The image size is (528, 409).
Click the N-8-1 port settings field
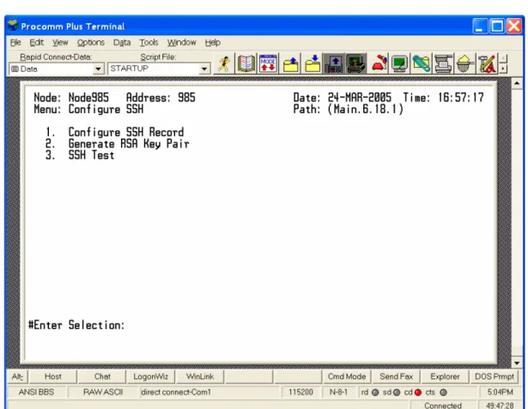pyautogui.click(x=338, y=392)
